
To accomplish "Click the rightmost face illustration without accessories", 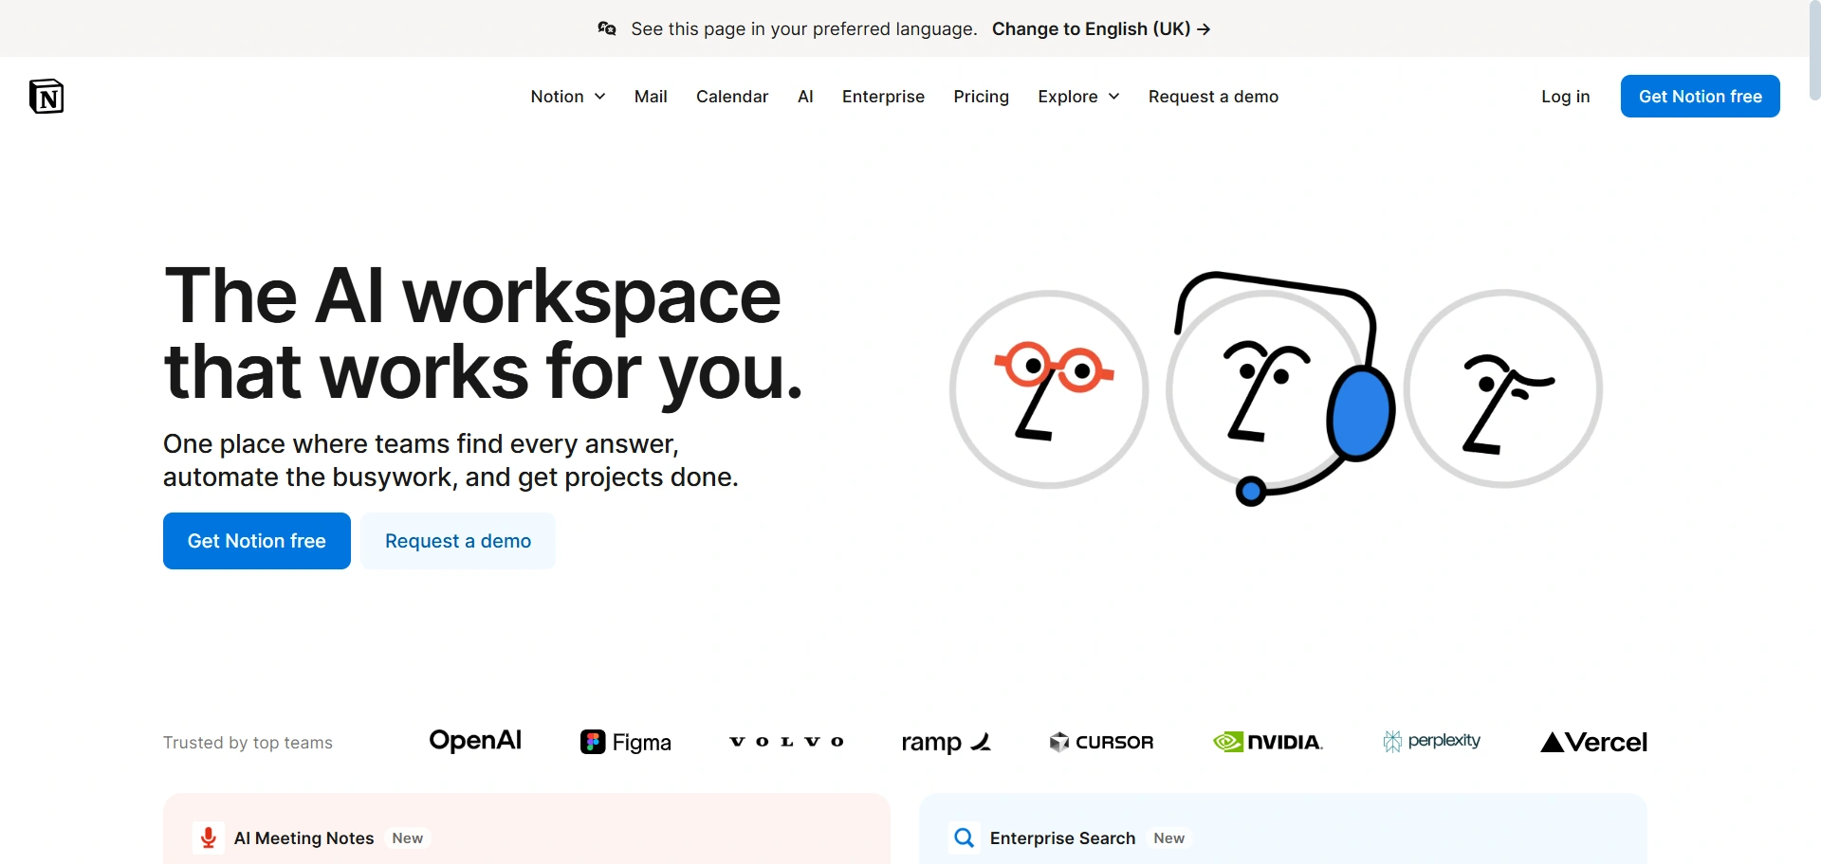I will coord(1503,389).
